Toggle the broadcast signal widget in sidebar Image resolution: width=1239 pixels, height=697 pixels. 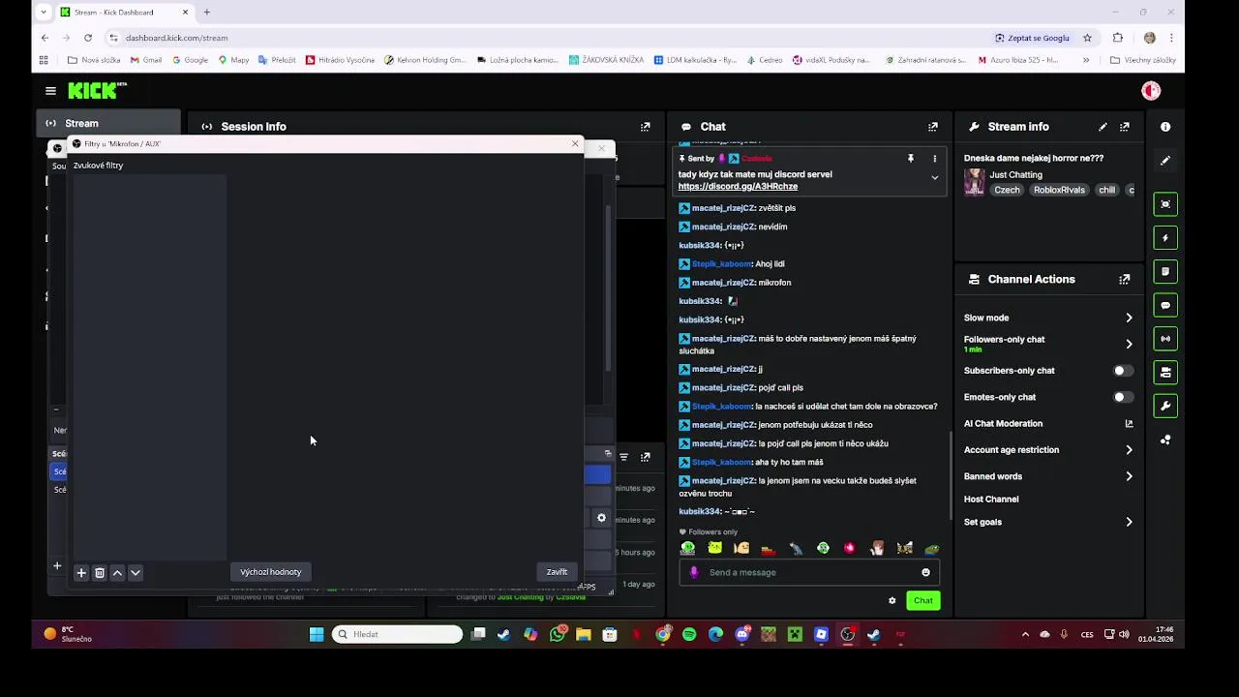coord(1165,339)
